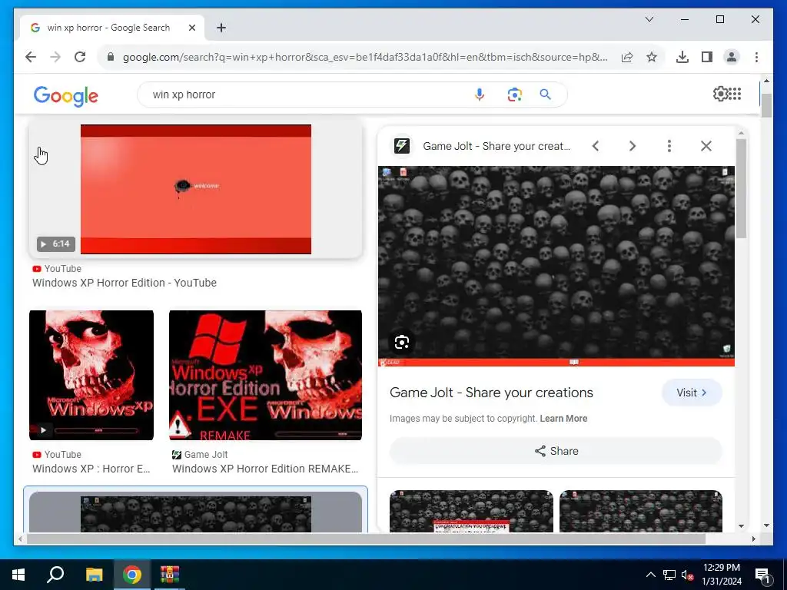Click the Lens icon on skull preview image

tap(402, 342)
